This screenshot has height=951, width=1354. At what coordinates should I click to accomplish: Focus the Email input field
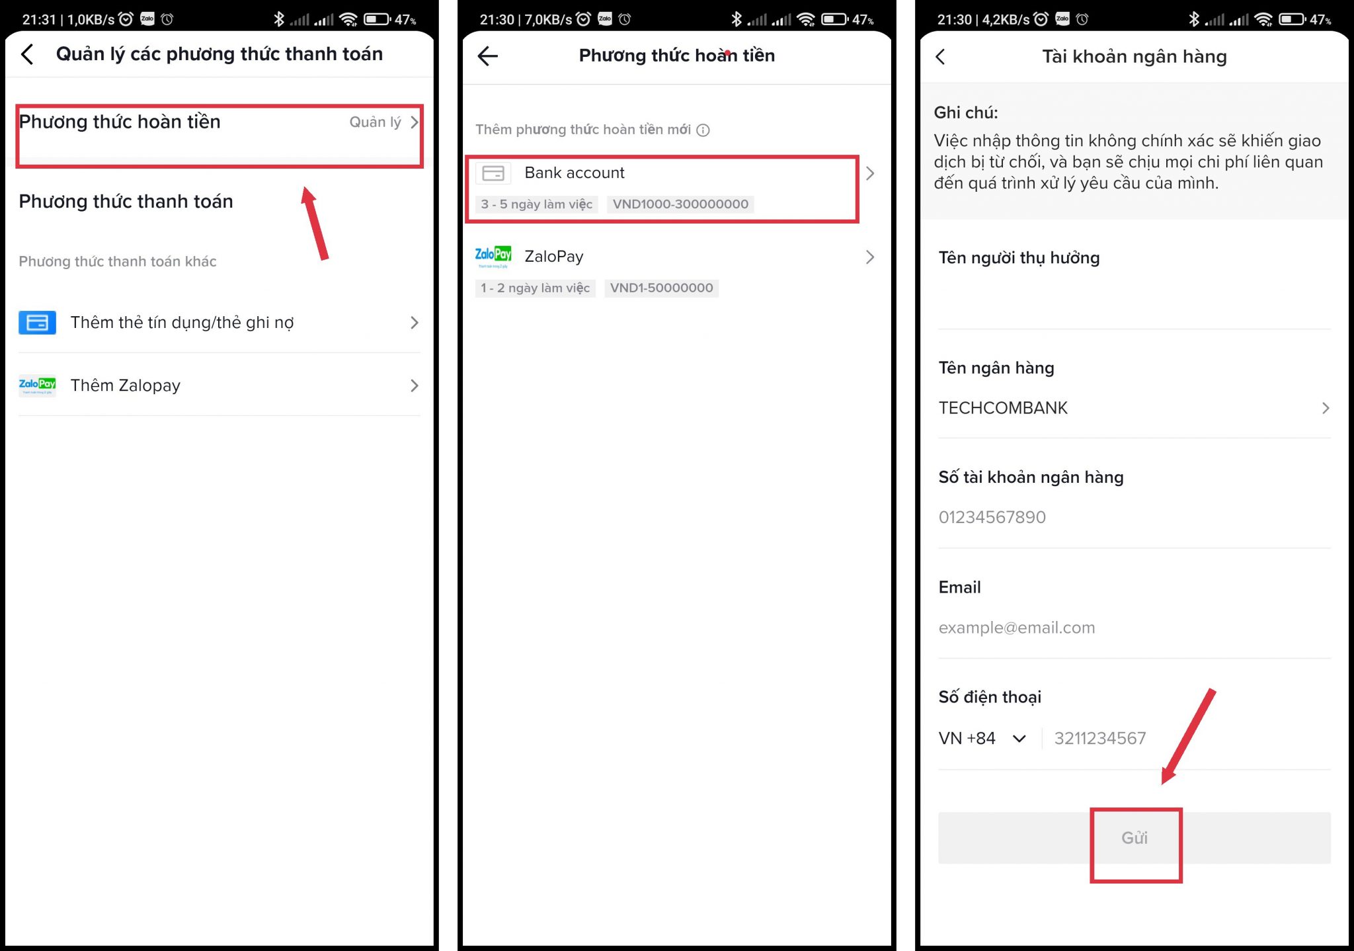pos(1134,628)
